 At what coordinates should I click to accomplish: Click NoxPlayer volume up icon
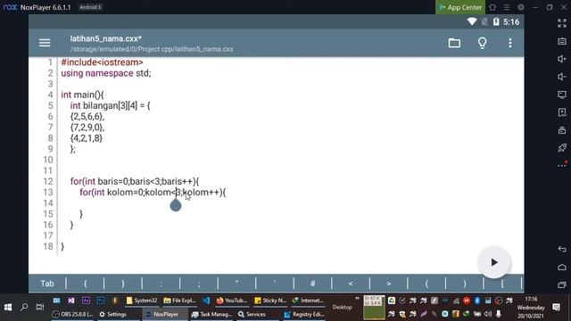click(x=562, y=59)
